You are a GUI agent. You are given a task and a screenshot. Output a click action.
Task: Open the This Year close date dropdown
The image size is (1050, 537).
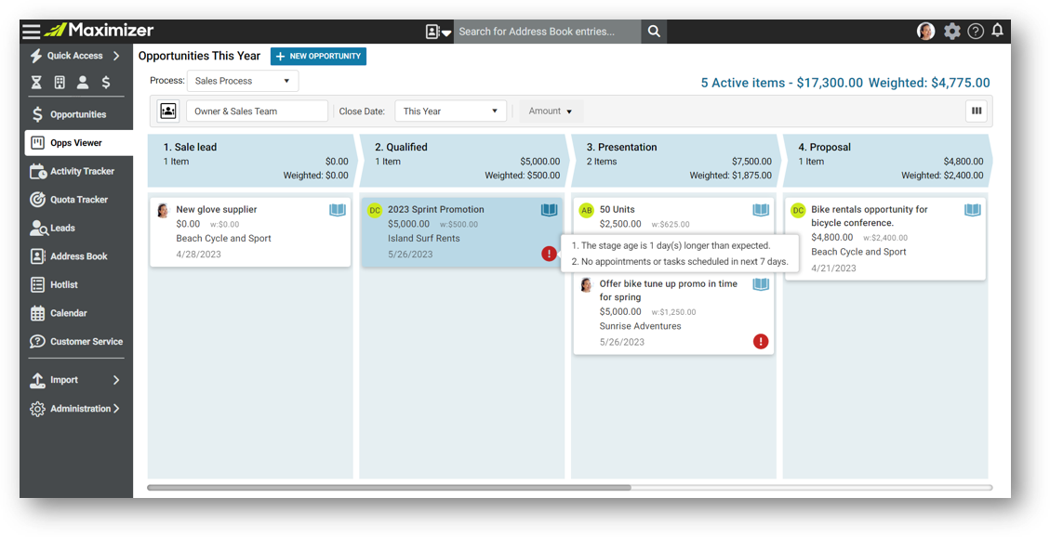click(x=451, y=111)
